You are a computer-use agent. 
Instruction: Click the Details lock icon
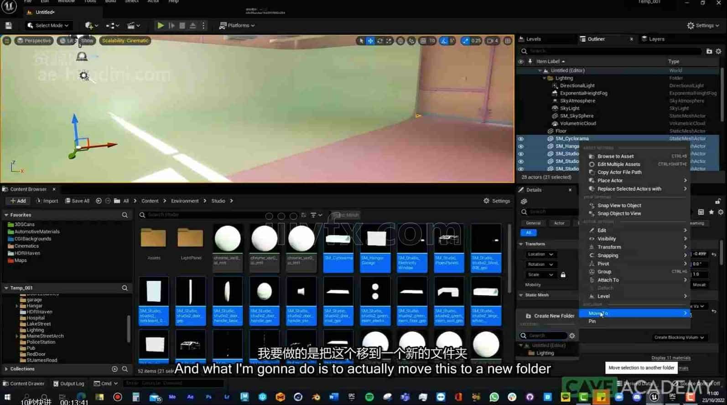[x=717, y=202]
